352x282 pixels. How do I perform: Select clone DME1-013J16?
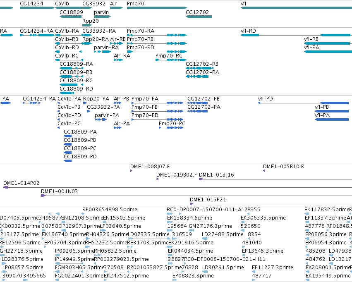pos(216,175)
